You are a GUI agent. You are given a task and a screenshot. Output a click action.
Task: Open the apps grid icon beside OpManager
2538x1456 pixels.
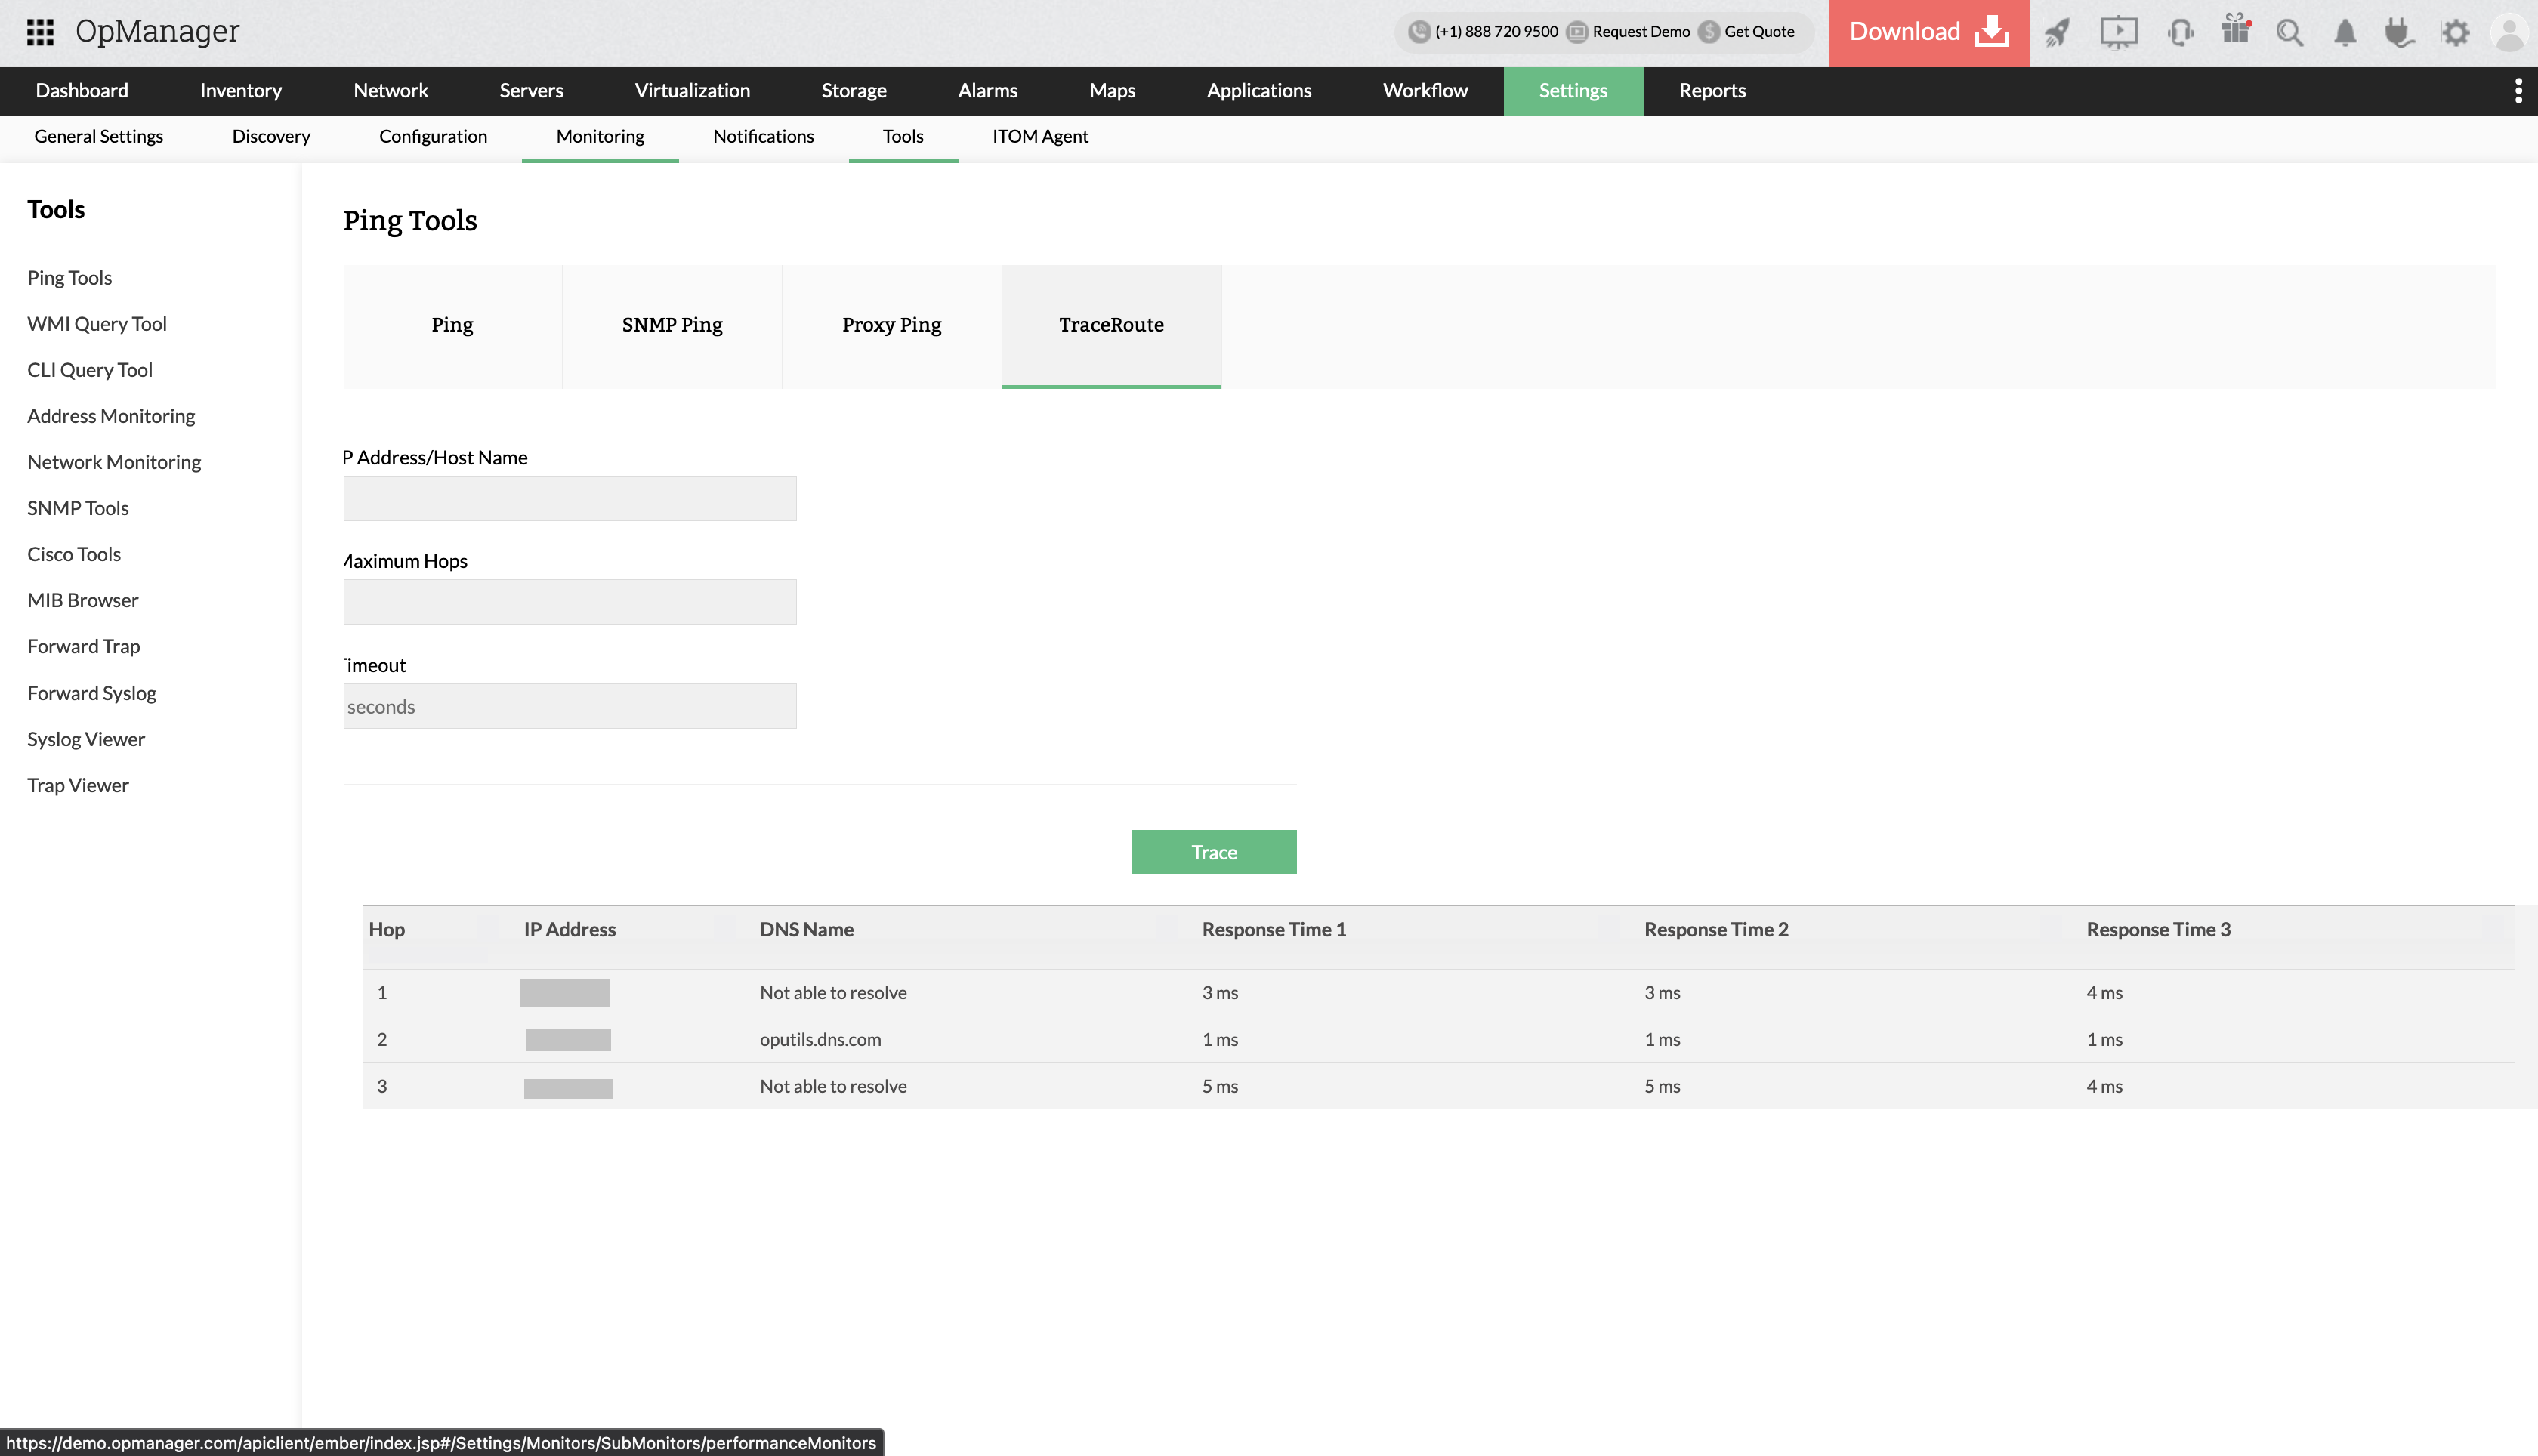(x=40, y=32)
